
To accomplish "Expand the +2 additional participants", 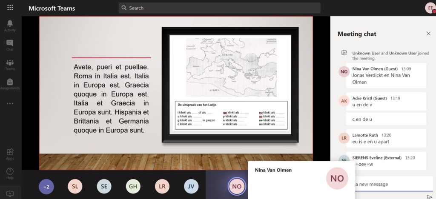I will coord(46,186).
